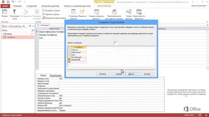Click Индексированное поле property value
Viewport: 209px width, 117px height.
pyautogui.click(x=112, y=100)
